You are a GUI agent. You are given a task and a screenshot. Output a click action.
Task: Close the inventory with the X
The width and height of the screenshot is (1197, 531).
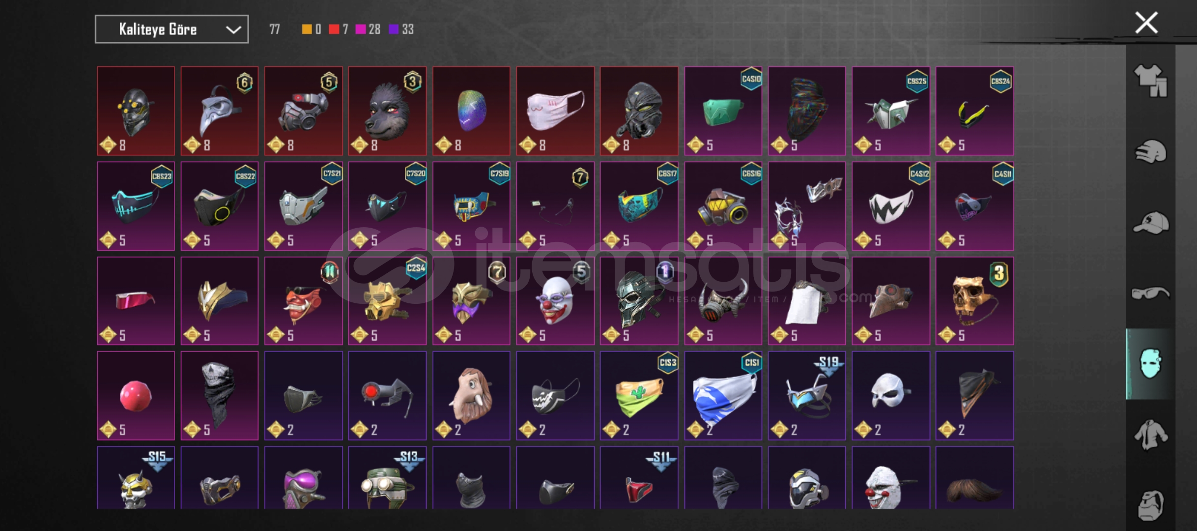(1146, 23)
